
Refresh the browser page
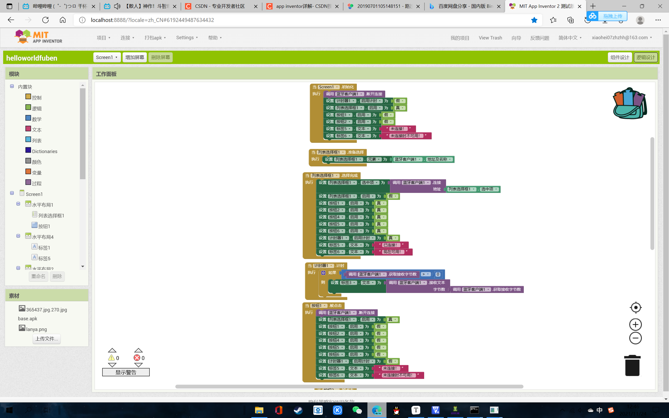point(45,20)
